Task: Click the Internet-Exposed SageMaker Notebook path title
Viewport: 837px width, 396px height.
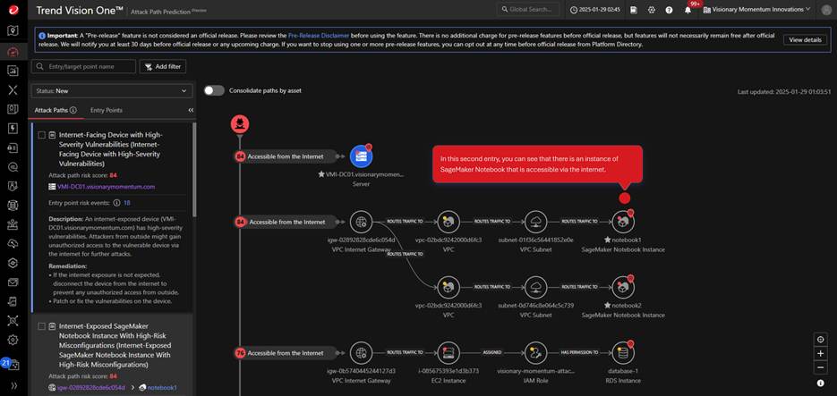Action: pyautogui.click(x=115, y=345)
